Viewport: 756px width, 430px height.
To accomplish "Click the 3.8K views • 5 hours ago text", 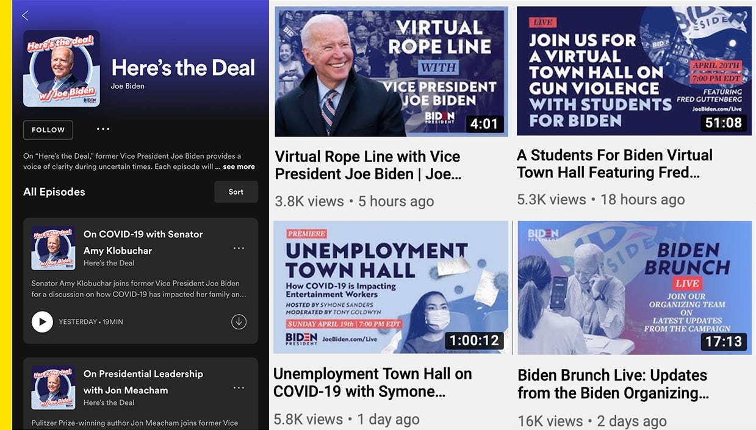I will click(355, 201).
